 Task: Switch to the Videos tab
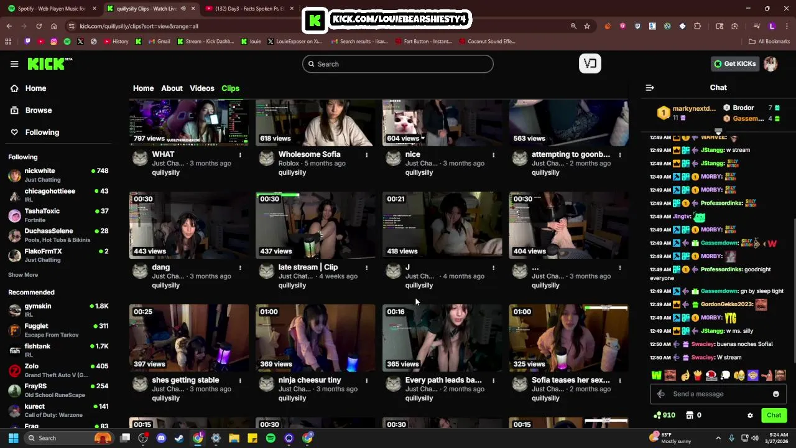(202, 88)
